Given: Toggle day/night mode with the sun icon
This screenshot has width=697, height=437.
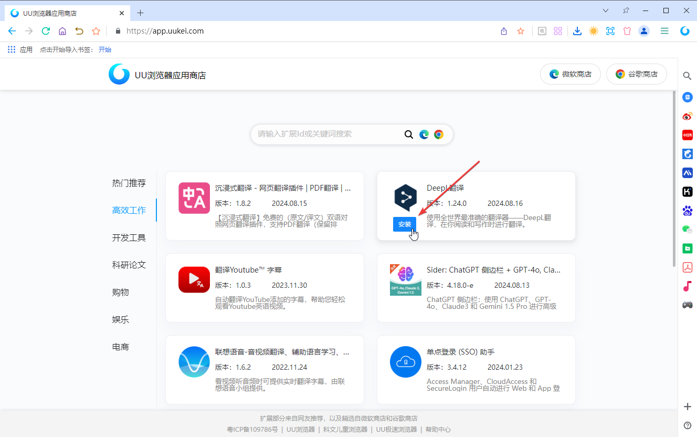Looking at the screenshot, I should click(593, 31).
